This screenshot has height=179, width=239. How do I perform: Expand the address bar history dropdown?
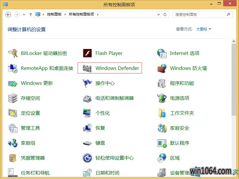pyautogui.click(x=158, y=15)
